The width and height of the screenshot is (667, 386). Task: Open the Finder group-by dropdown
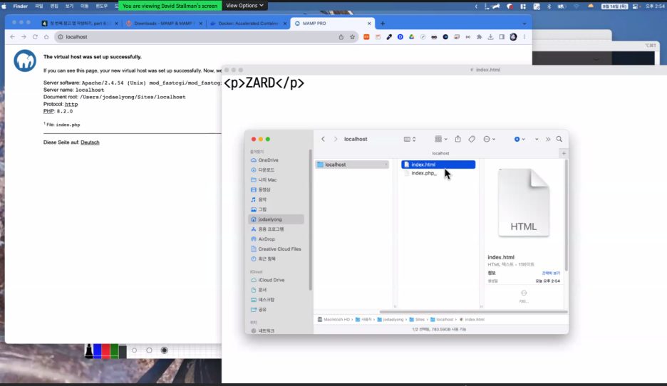coord(440,139)
